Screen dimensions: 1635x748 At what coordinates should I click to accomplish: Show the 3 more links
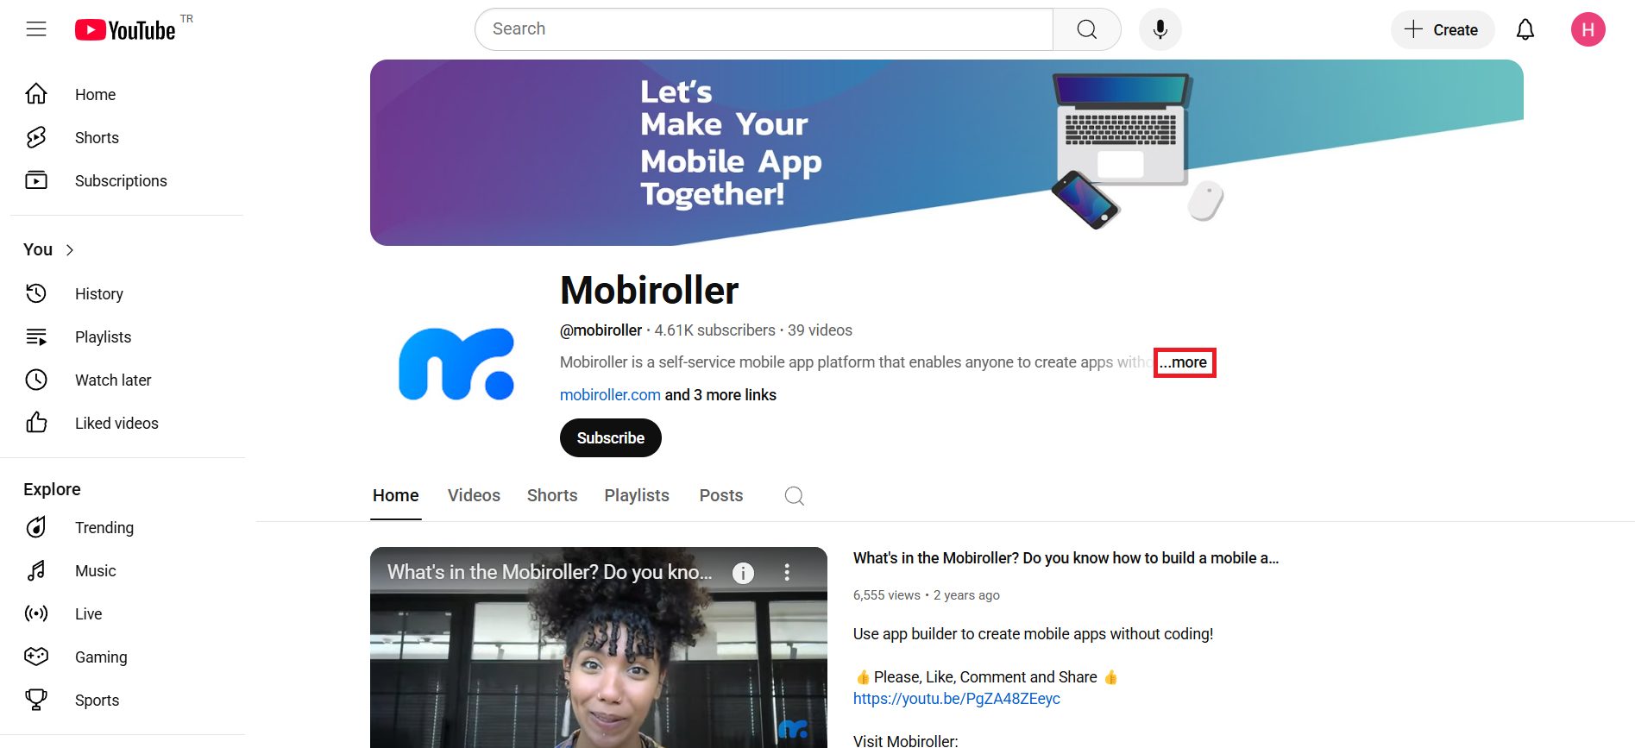pos(720,394)
